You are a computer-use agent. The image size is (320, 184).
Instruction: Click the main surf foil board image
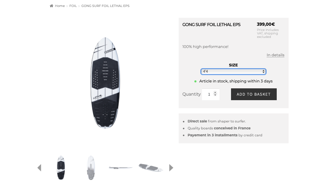coord(105,83)
